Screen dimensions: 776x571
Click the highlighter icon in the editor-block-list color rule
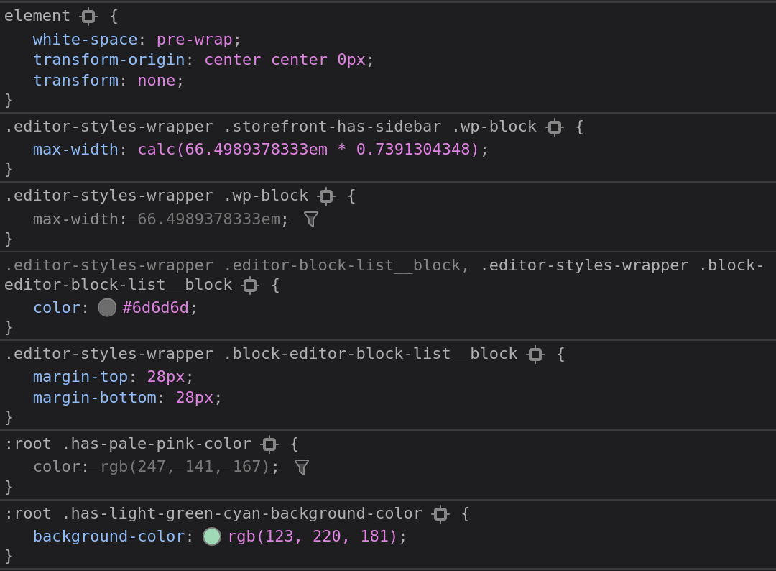click(249, 284)
